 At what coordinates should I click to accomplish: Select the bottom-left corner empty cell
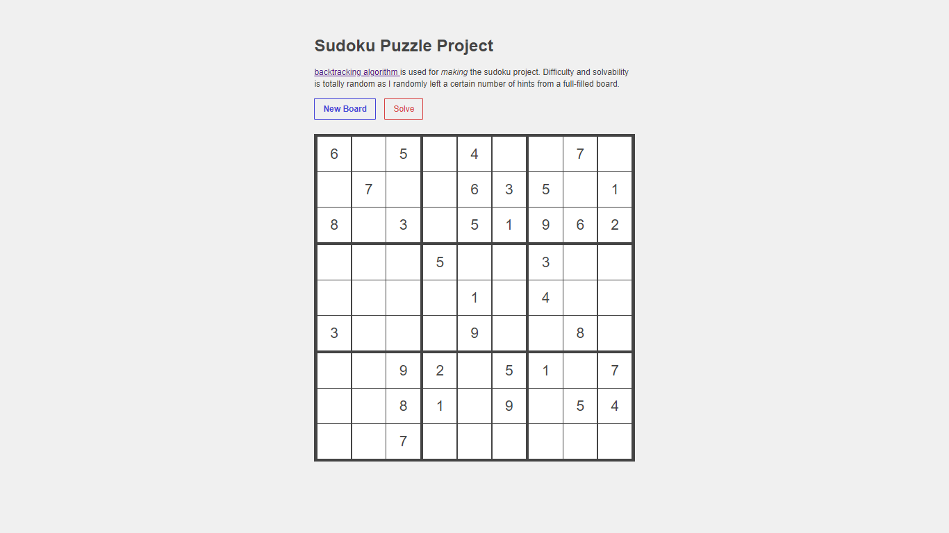click(334, 441)
